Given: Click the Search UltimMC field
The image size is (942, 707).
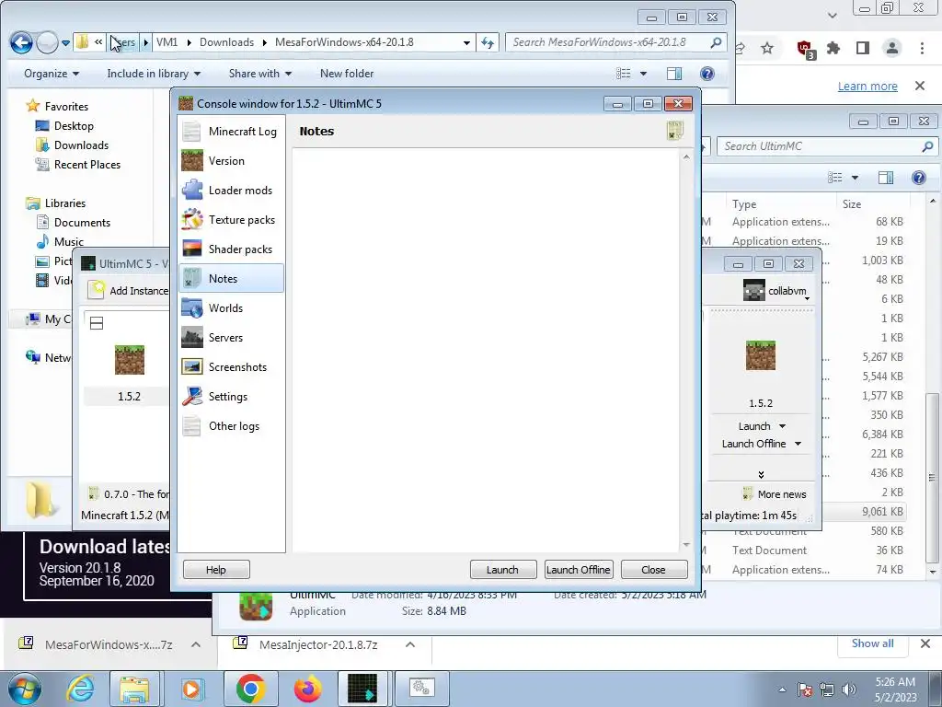Looking at the screenshot, I should 827,146.
